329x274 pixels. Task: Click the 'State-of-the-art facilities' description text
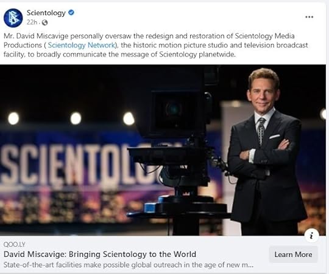pos(129,265)
